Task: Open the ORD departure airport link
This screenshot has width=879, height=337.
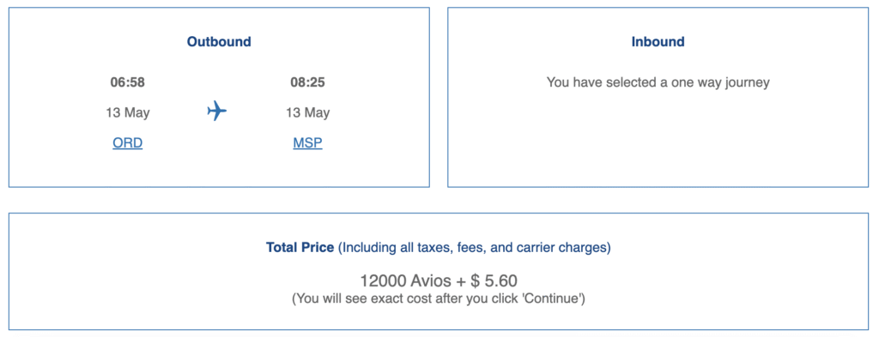Action: point(128,143)
